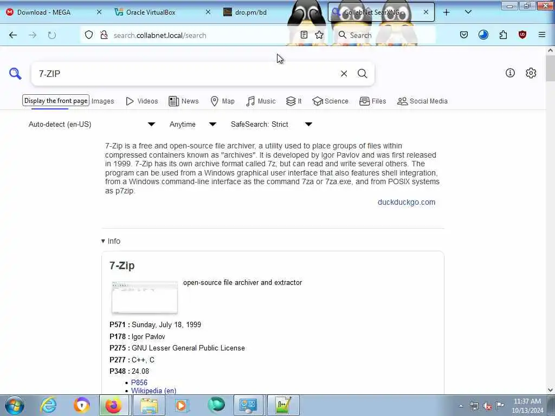Open Firefox from the taskbar
The image size is (555, 416).
point(113,405)
